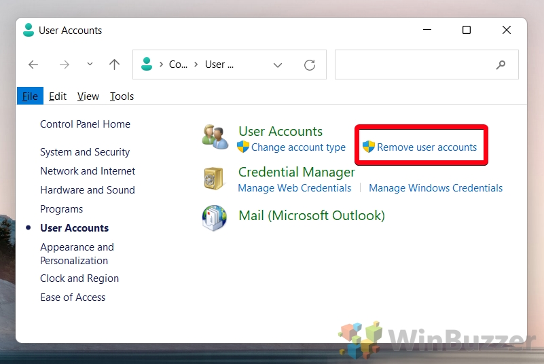Go up one level with Up arrow

point(114,65)
